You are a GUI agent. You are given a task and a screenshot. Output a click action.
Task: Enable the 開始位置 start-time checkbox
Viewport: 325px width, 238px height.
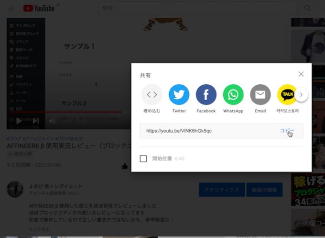click(143, 159)
